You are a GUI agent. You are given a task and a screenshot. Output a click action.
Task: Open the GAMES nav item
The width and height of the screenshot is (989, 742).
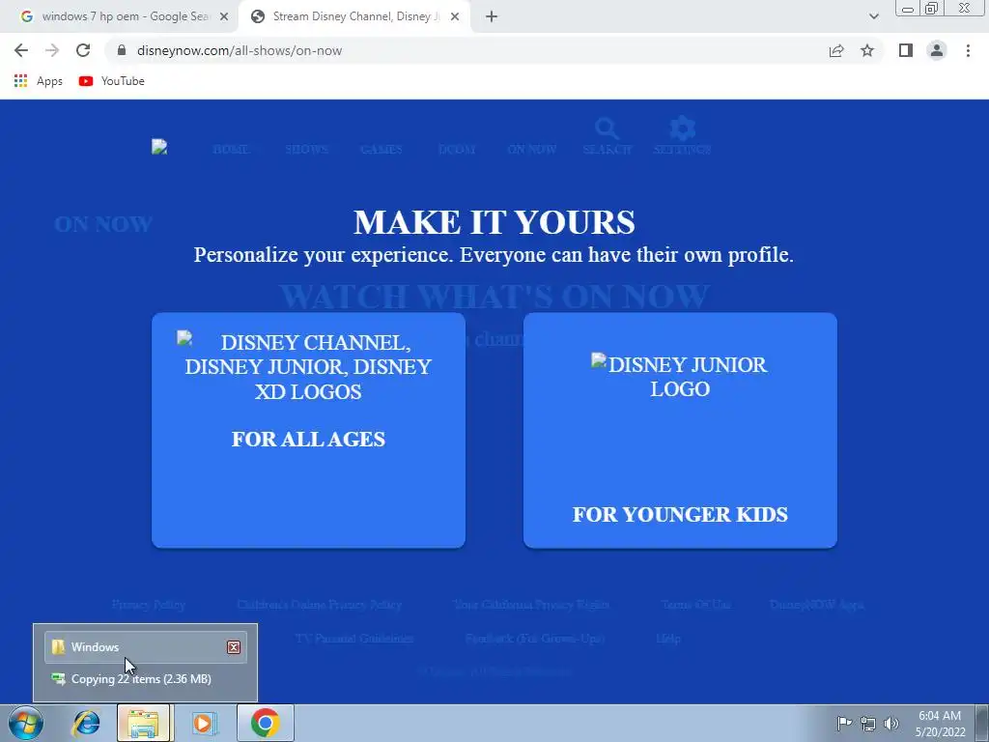(x=381, y=150)
